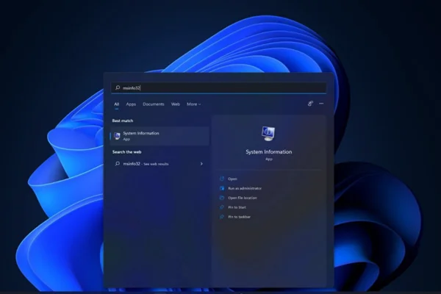
Task: Click the System Information title in preview pane
Action: click(268, 152)
